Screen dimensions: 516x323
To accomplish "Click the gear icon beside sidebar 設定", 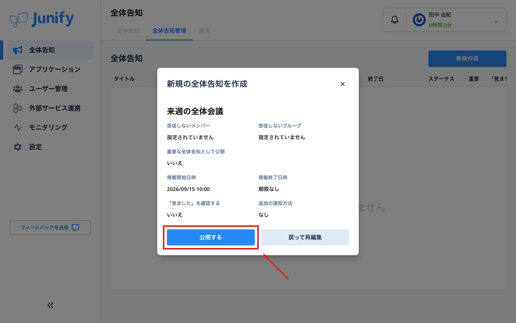I will 17,147.
